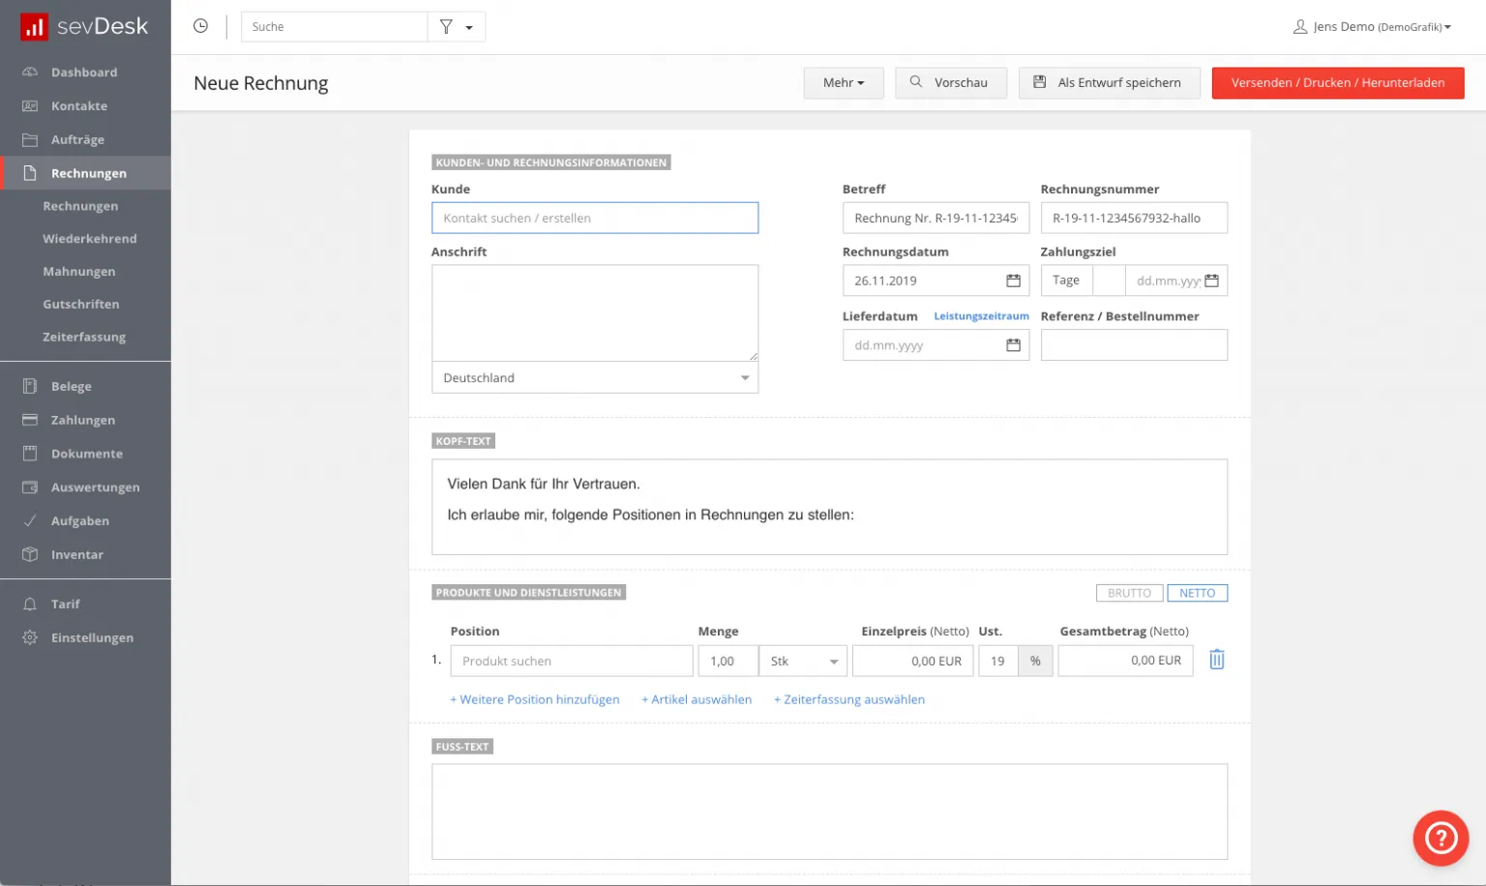
Task: Click the Leistungszeitraum link
Action: pos(981,316)
